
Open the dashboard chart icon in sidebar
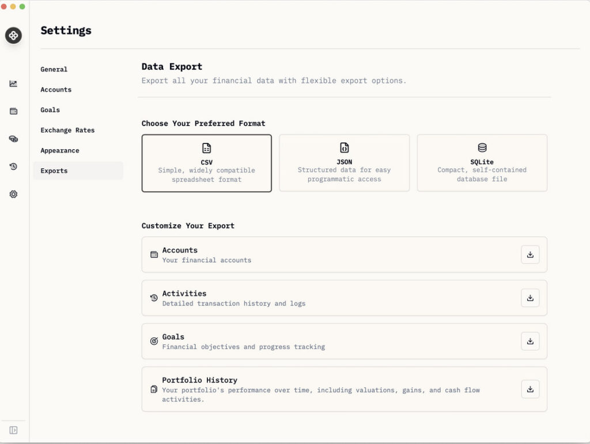pos(13,84)
